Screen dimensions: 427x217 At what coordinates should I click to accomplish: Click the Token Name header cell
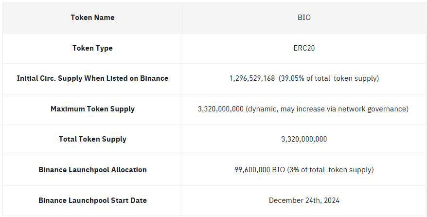point(92,18)
